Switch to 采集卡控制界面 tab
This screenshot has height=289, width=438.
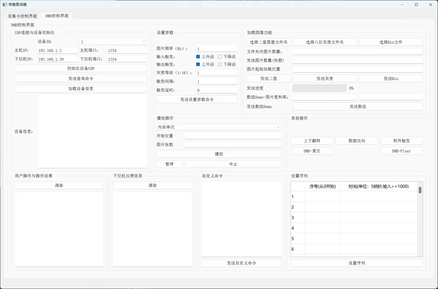click(x=22, y=16)
